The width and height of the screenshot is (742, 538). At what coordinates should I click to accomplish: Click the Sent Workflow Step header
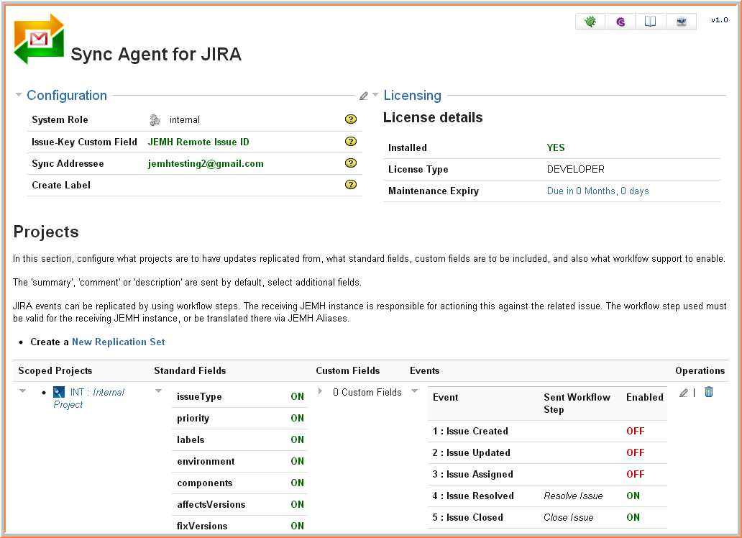pyautogui.click(x=577, y=403)
